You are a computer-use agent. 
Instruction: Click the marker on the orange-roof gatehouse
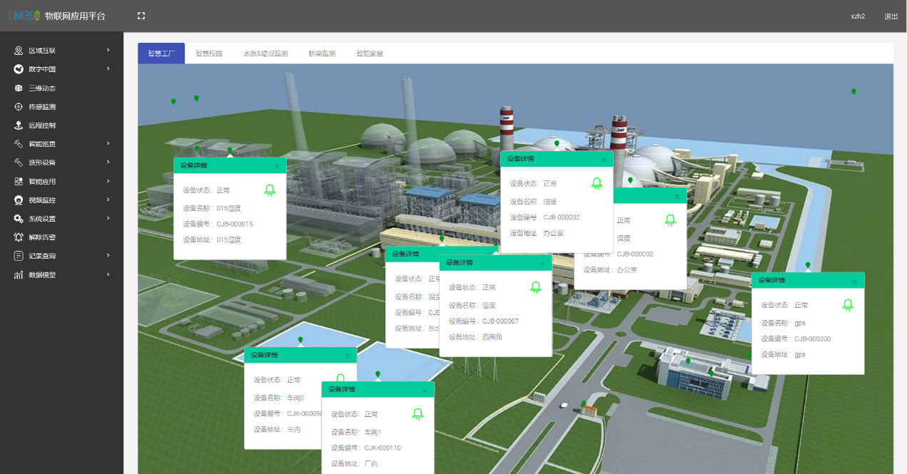[x=584, y=404]
